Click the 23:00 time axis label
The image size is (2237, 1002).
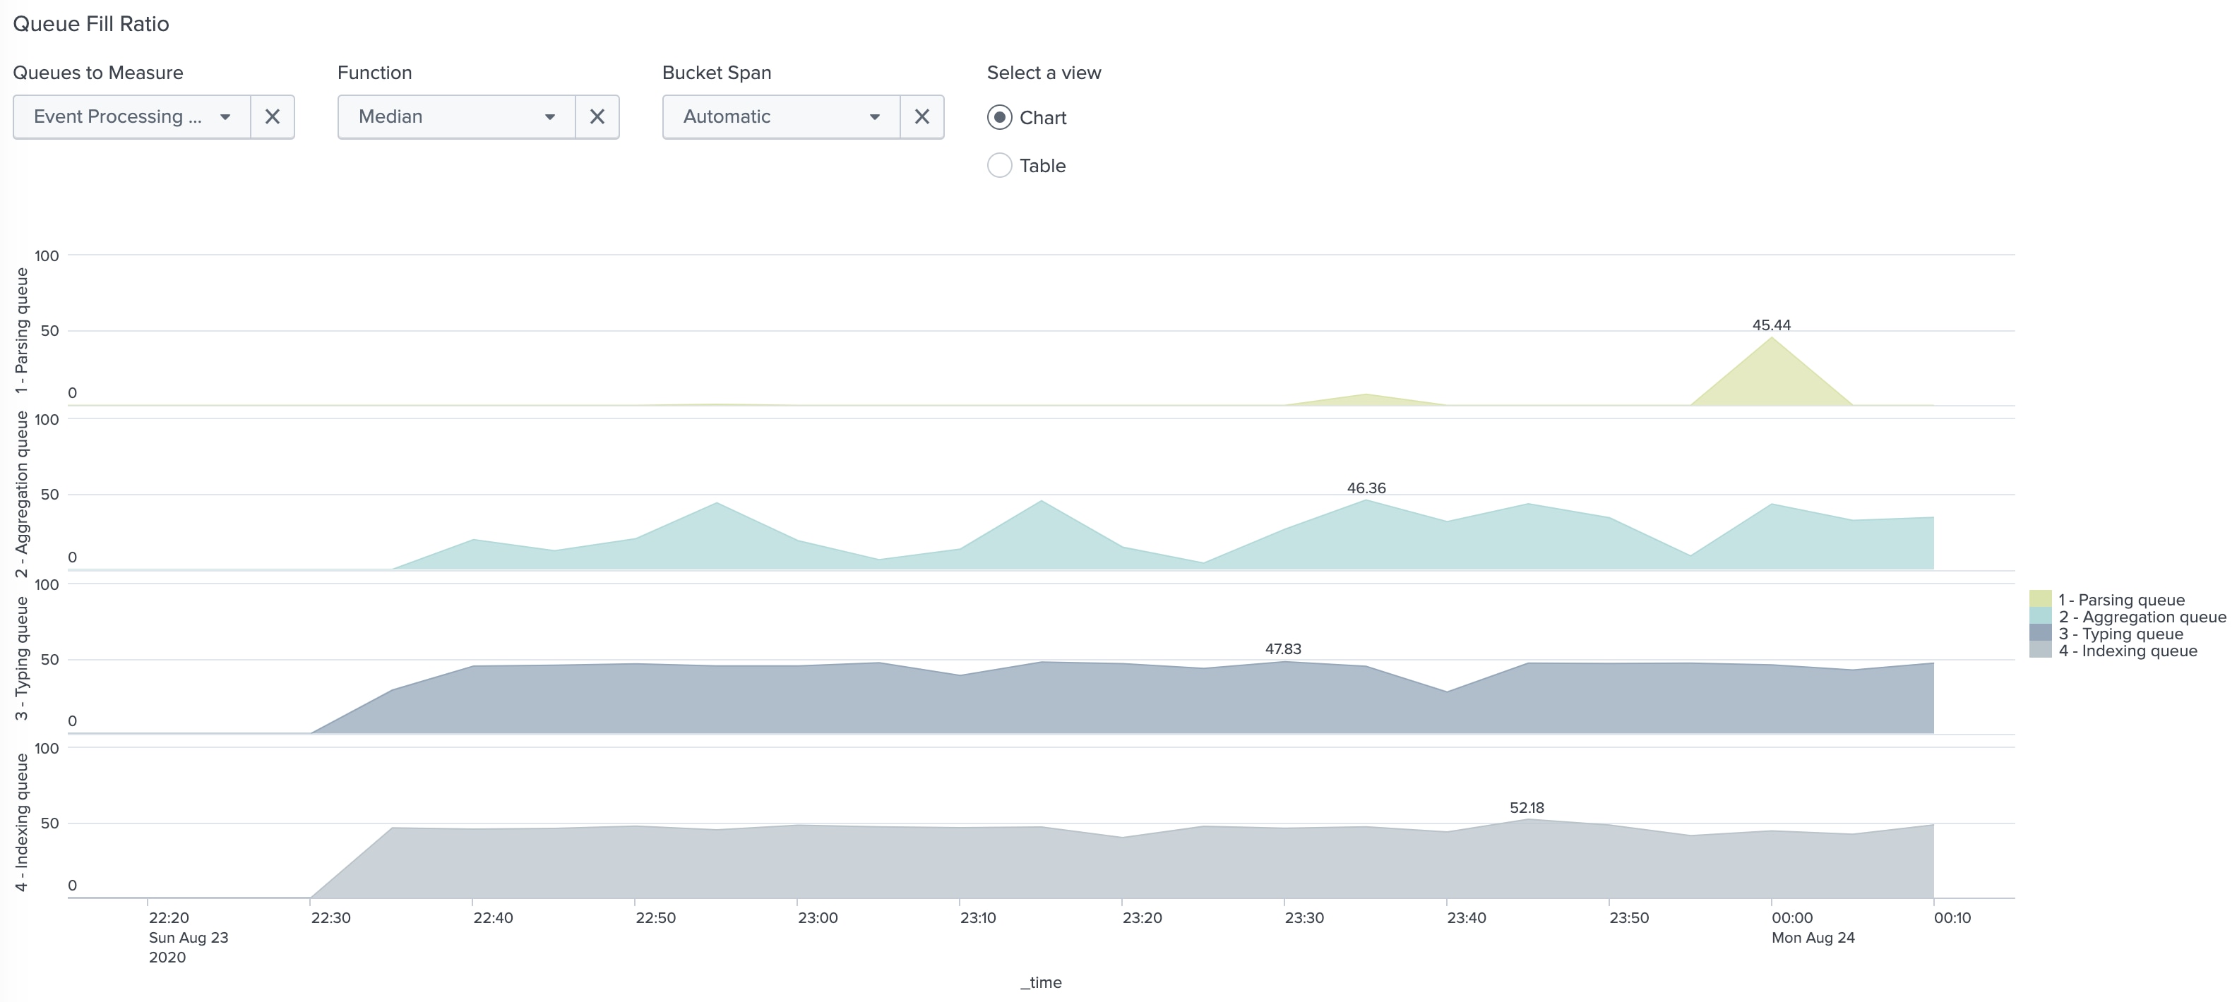(x=818, y=918)
